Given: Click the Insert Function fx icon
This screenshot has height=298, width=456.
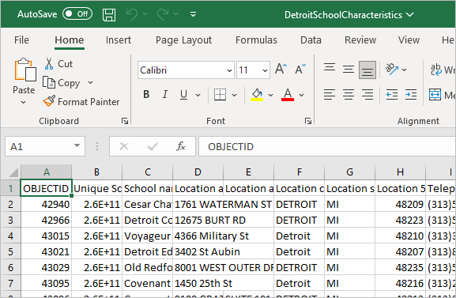Looking at the screenshot, I should point(181,146).
